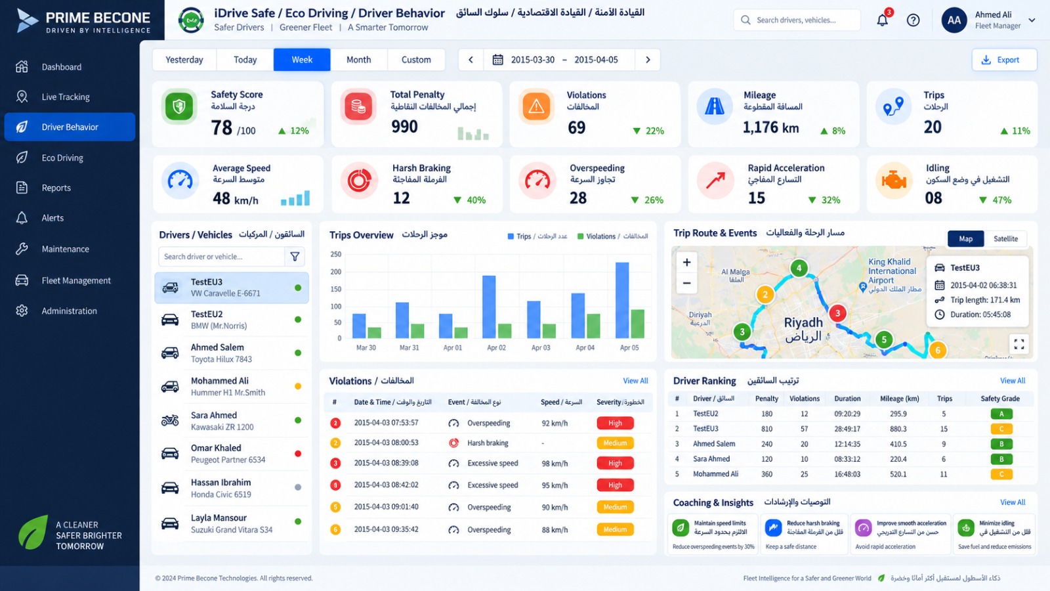Open View All in Coaching & Insights
Image resolution: width=1050 pixels, height=591 pixels.
(x=1013, y=502)
